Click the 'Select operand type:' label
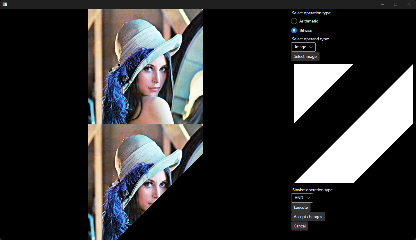416x240 pixels. pyautogui.click(x=310, y=39)
